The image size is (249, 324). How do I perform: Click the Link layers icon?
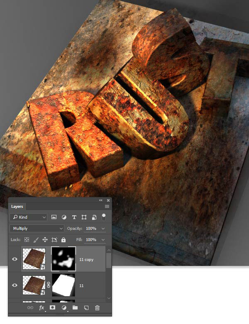point(30,308)
